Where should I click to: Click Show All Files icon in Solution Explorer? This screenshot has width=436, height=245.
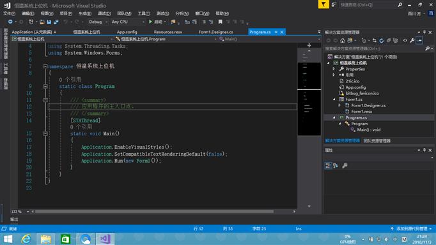(395, 40)
